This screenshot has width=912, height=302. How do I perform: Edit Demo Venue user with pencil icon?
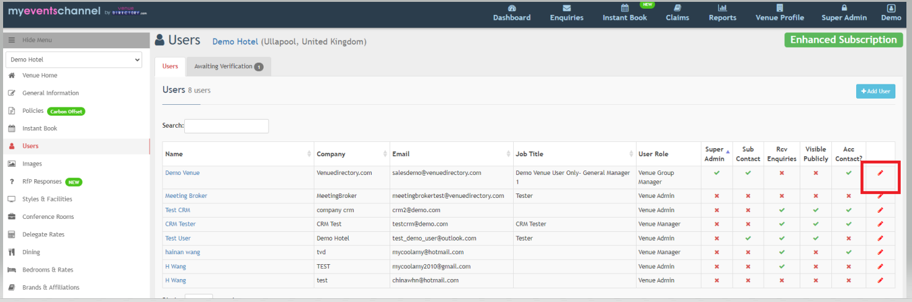point(880,173)
